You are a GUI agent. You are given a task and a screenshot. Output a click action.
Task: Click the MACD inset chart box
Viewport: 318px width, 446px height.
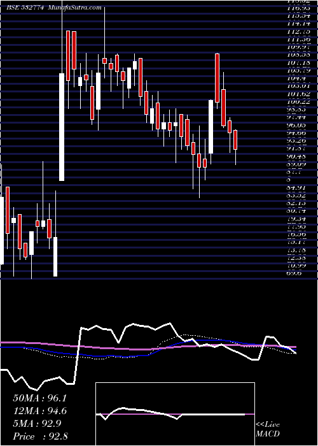(x=175, y=414)
